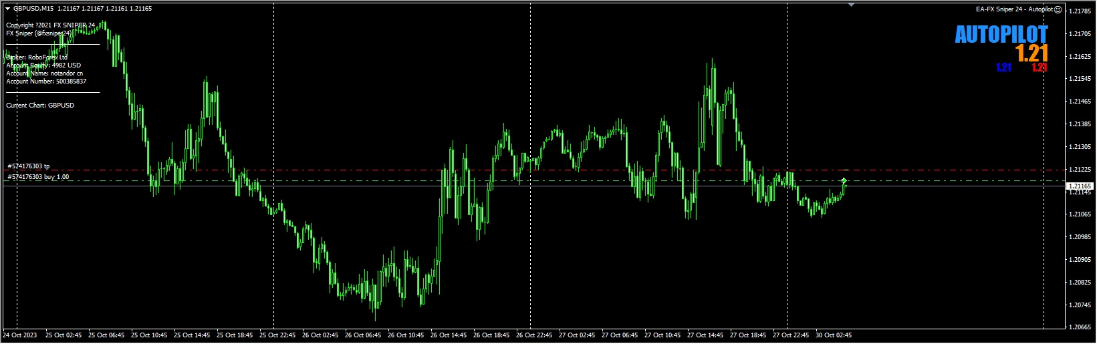This screenshot has height=344, width=1097.
Task: Click the gray chart shift triangle at top
Action: (851, 5)
